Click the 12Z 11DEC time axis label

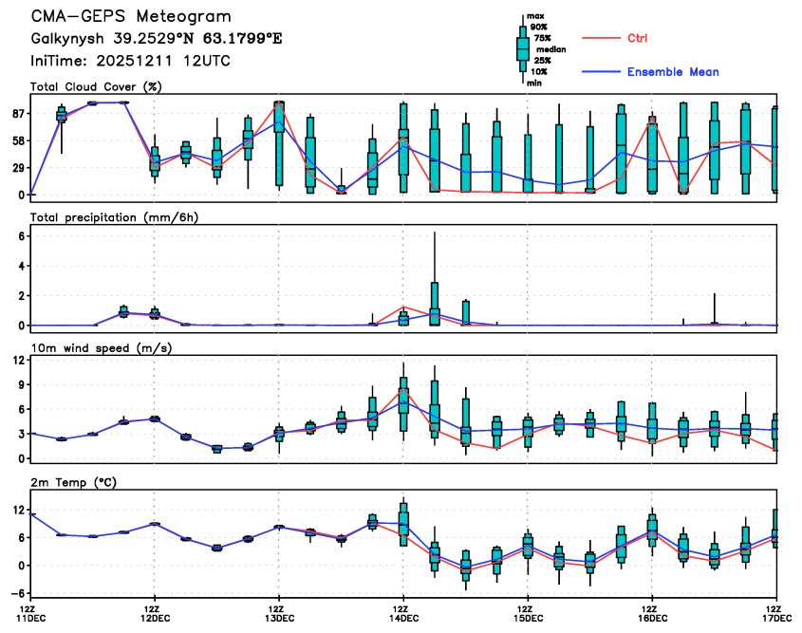pos(32,614)
